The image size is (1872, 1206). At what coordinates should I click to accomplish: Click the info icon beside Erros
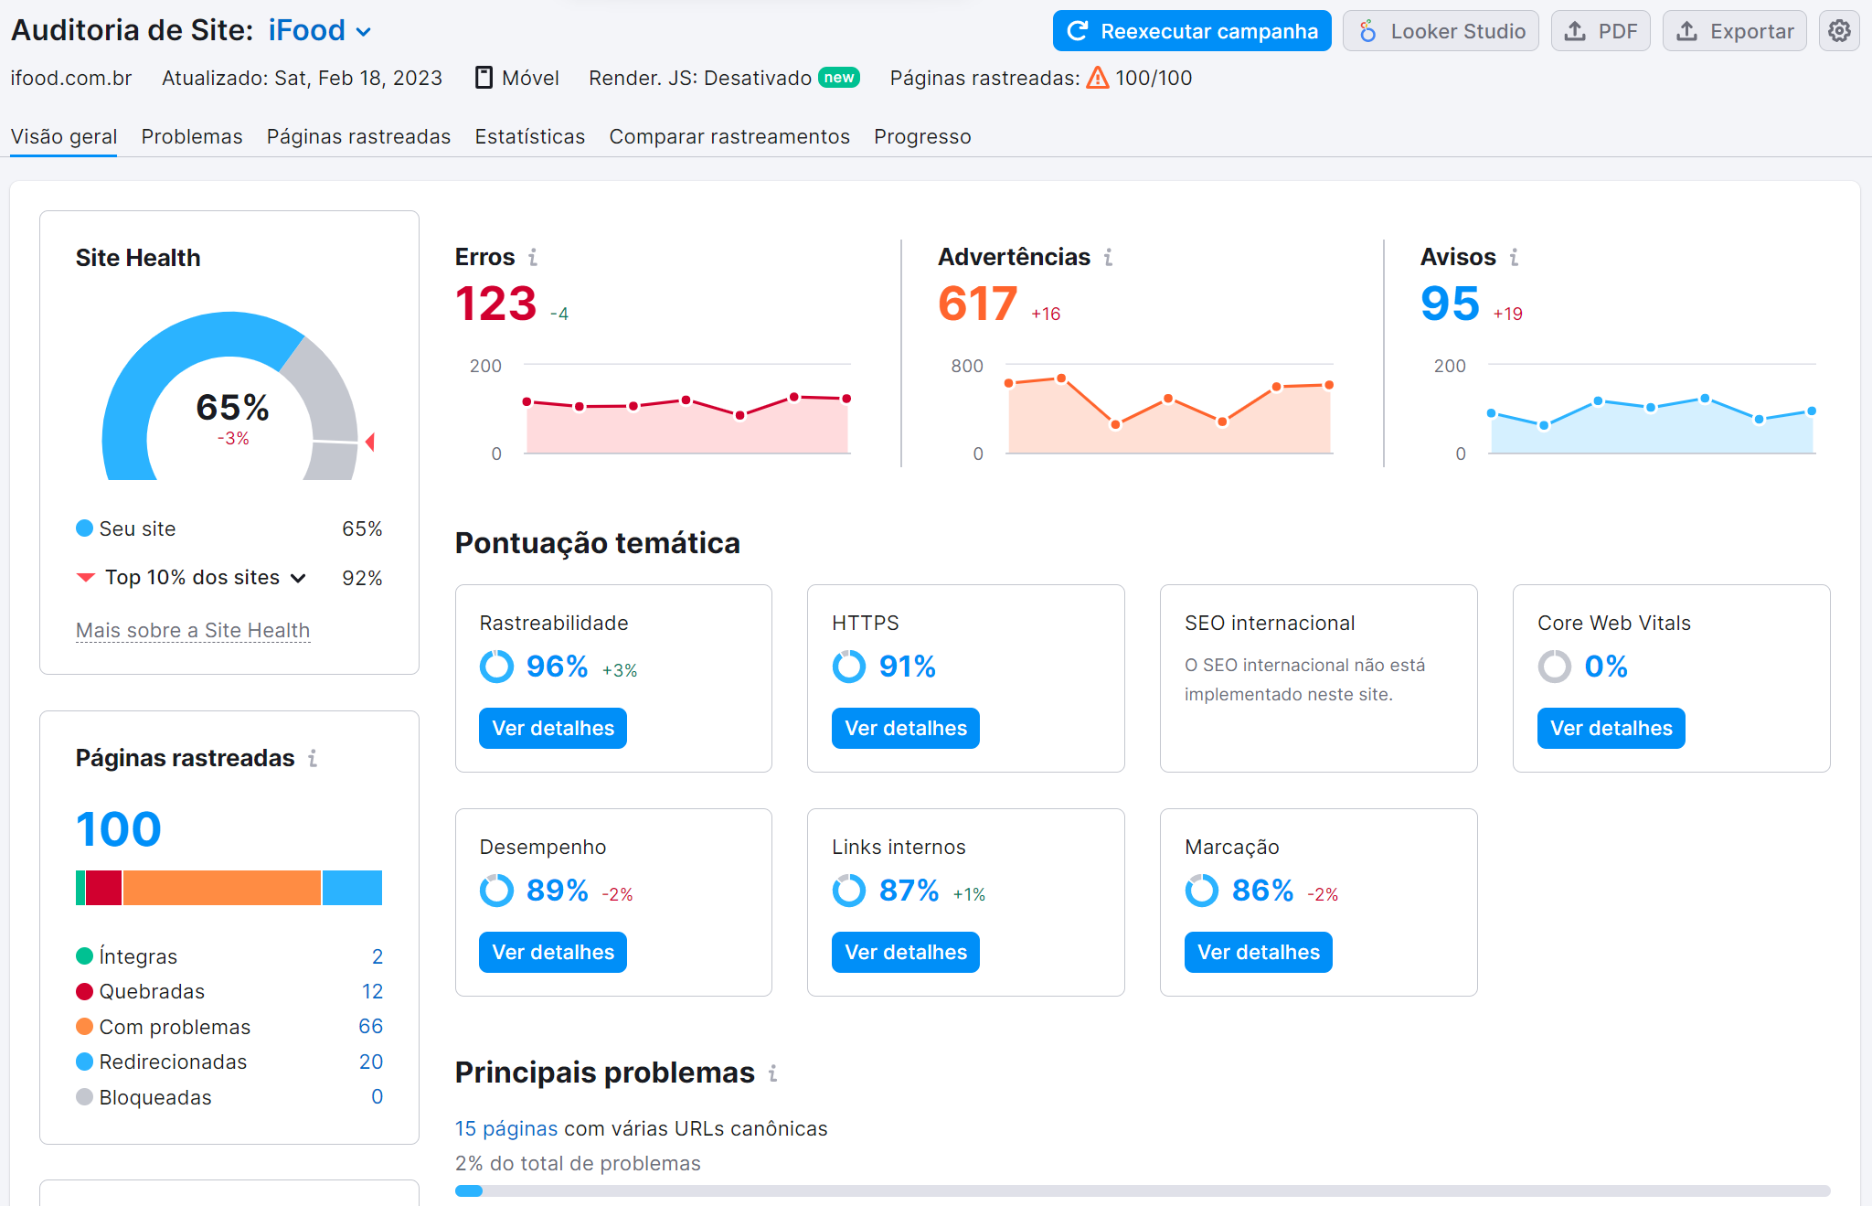pyautogui.click(x=534, y=258)
